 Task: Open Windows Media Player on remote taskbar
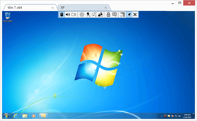(x=34, y=116)
